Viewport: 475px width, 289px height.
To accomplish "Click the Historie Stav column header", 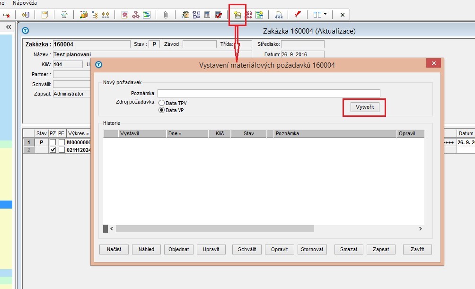I will point(249,133).
